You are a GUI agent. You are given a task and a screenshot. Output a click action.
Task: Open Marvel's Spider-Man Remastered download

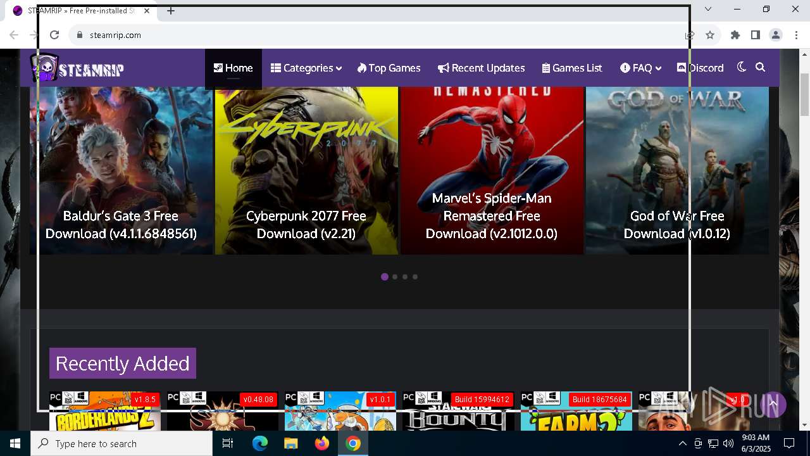tap(492, 171)
